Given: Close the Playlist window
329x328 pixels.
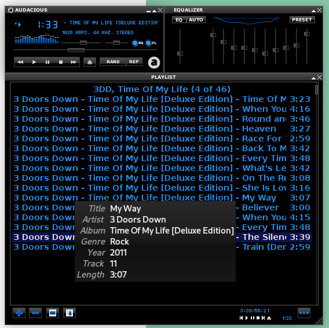Looking at the screenshot, I should [319, 78].
